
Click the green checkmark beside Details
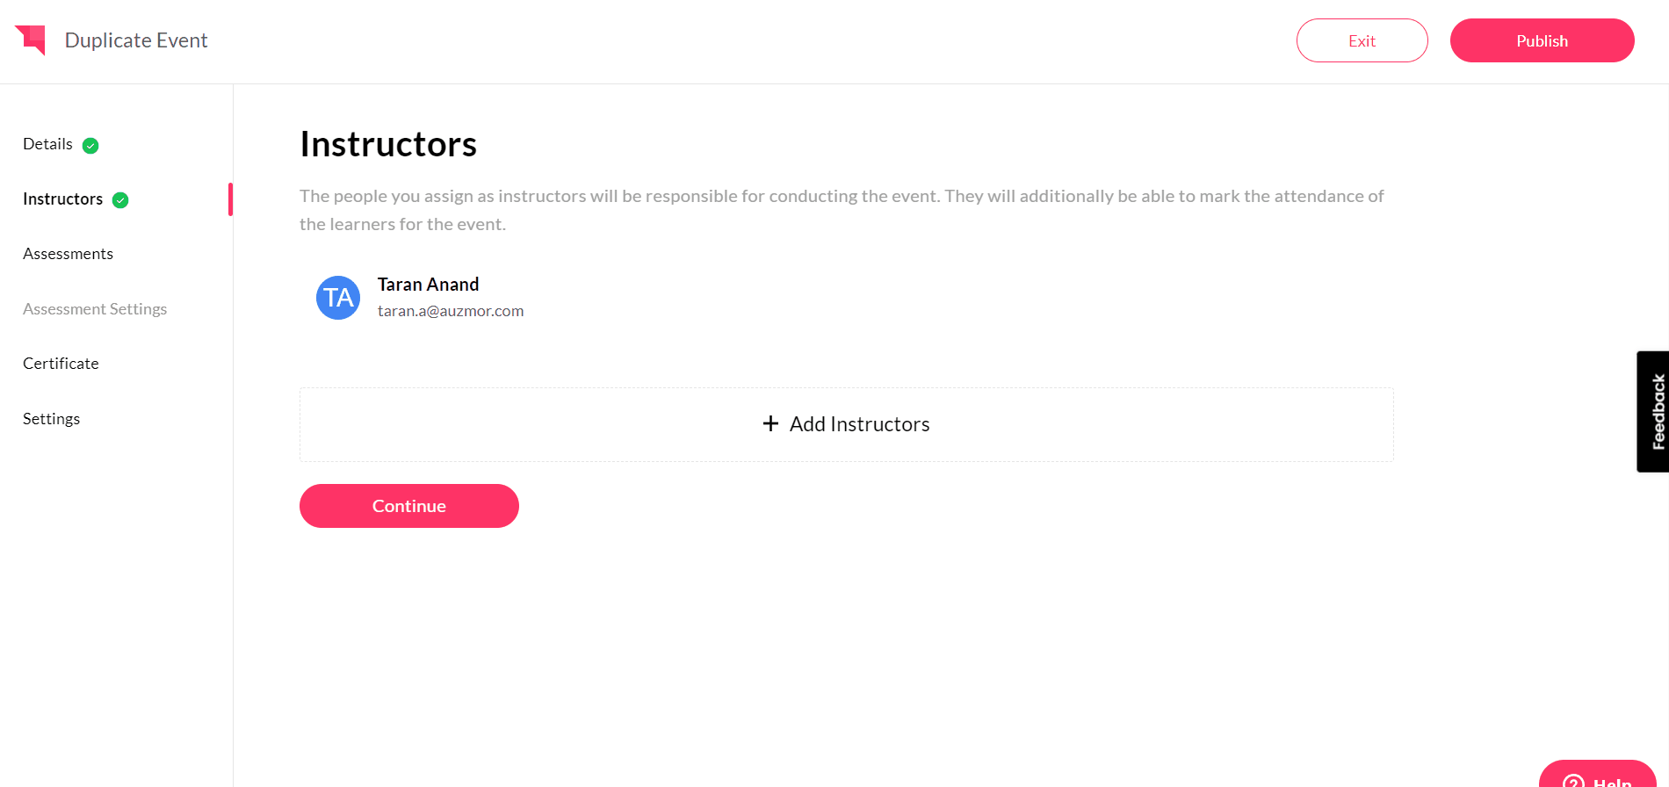tap(90, 146)
